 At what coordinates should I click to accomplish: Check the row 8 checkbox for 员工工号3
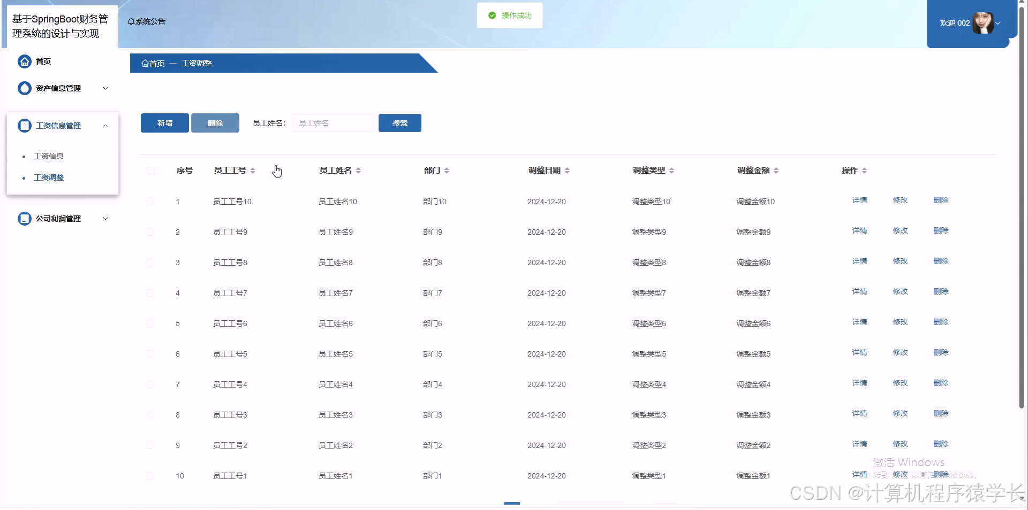tap(150, 415)
